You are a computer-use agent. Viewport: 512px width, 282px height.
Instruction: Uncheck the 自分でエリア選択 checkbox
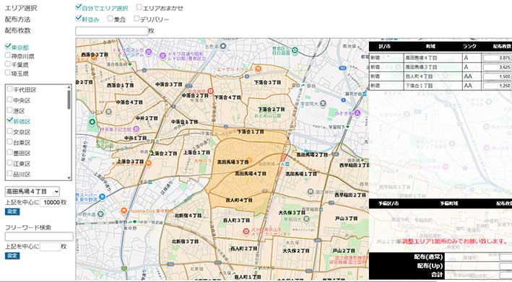pyautogui.click(x=78, y=7)
